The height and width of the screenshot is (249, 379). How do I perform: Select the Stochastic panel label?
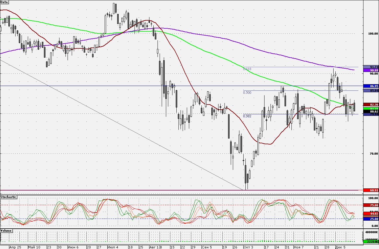(x=8, y=197)
